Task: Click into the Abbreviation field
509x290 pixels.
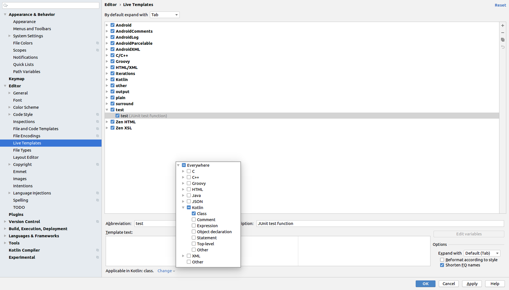Action: (155, 223)
